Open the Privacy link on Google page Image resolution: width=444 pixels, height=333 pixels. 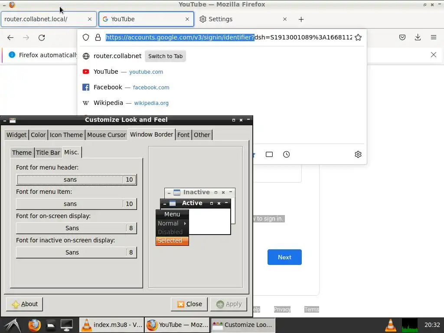pos(282,309)
